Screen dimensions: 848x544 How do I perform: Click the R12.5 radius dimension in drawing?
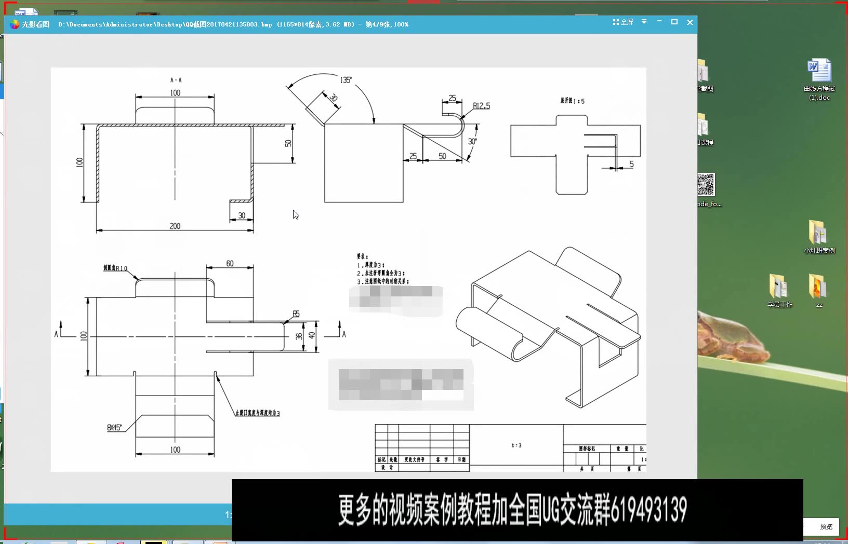coord(481,106)
